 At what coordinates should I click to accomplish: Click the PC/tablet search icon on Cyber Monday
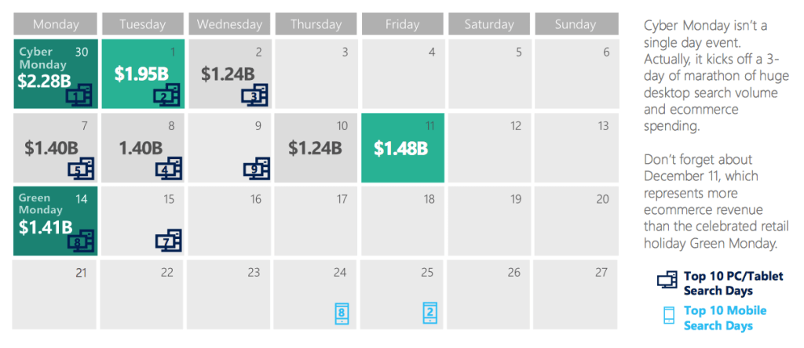pos(79,96)
